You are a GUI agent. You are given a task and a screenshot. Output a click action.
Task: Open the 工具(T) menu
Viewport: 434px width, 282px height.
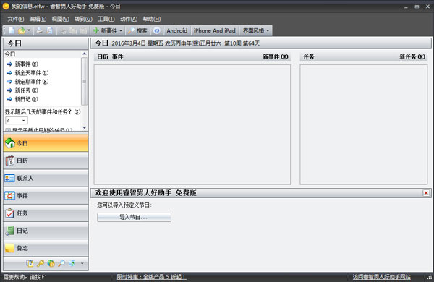pos(106,19)
